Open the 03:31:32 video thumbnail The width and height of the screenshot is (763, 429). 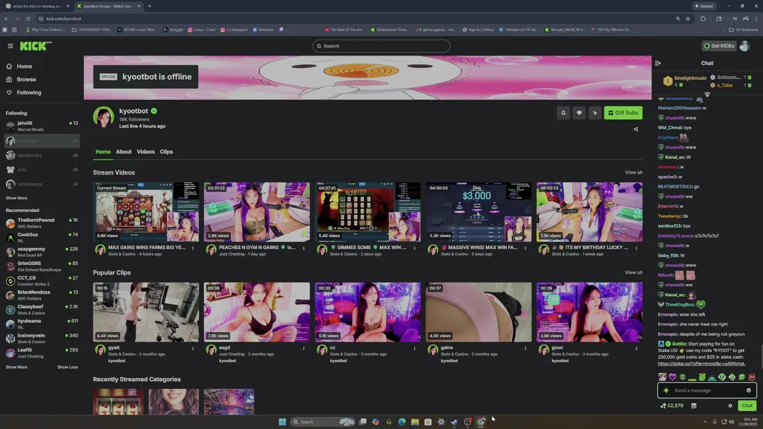[x=257, y=212]
